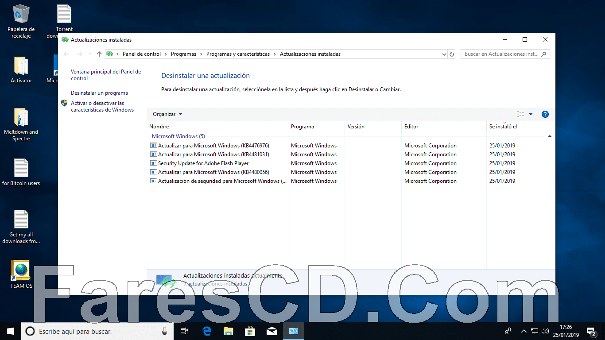Screen dimensions: 605x340
Task: Sort by the Editor column header
Action: tap(444, 127)
